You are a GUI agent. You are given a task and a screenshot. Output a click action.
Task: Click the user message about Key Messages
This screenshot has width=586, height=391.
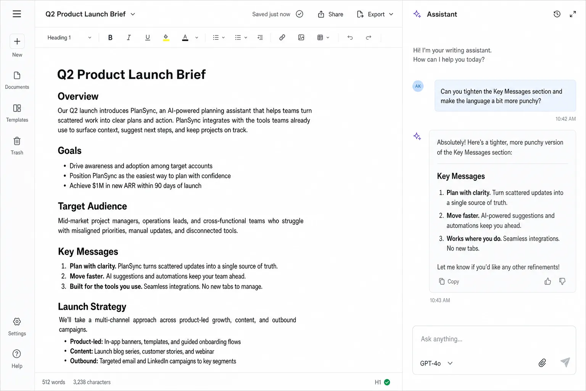(505, 96)
